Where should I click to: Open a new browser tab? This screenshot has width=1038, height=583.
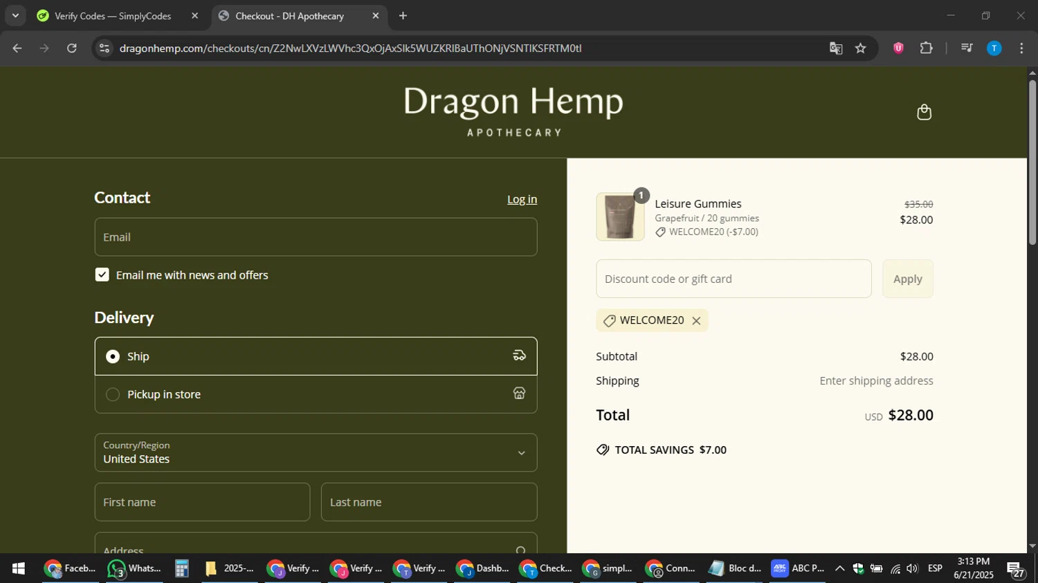click(403, 16)
